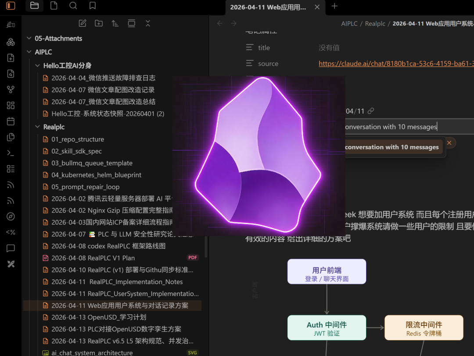Click the compass ribbon icon
The height and width of the screenshot is (356, 474).
[x=11, y=217]
